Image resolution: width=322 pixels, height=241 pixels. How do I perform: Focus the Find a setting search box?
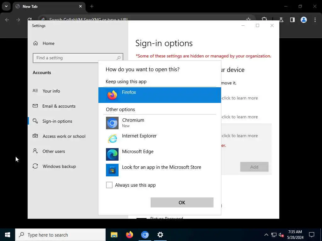tap(78, 58)
